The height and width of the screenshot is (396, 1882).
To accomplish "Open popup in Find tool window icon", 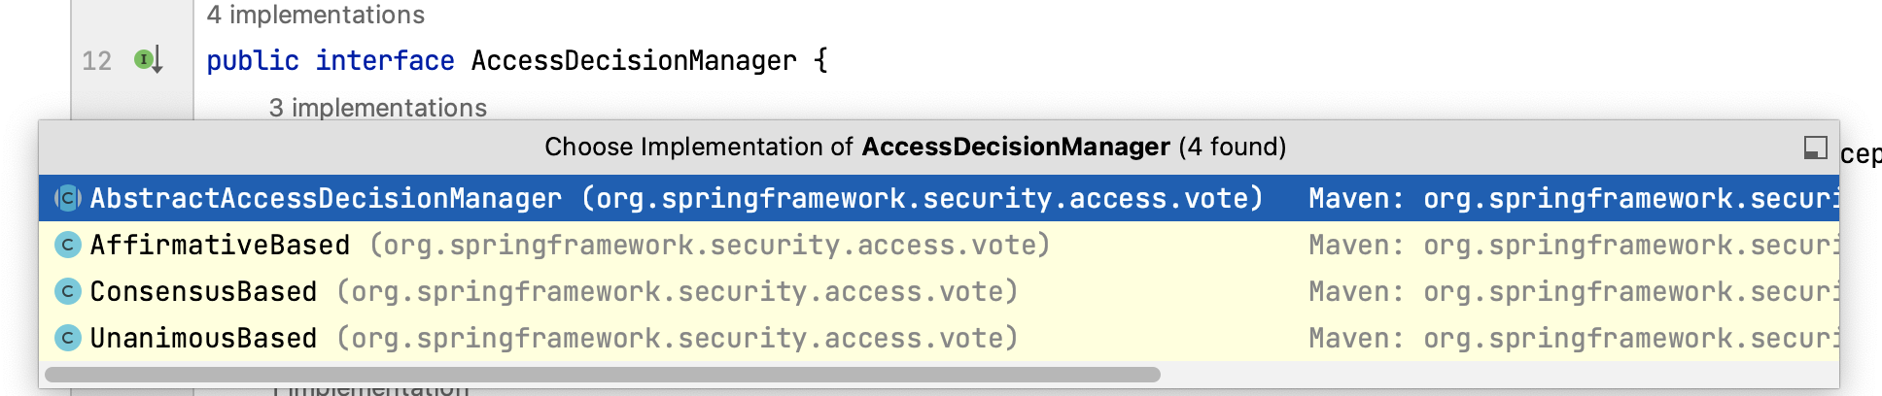I will pos(1815,148).
